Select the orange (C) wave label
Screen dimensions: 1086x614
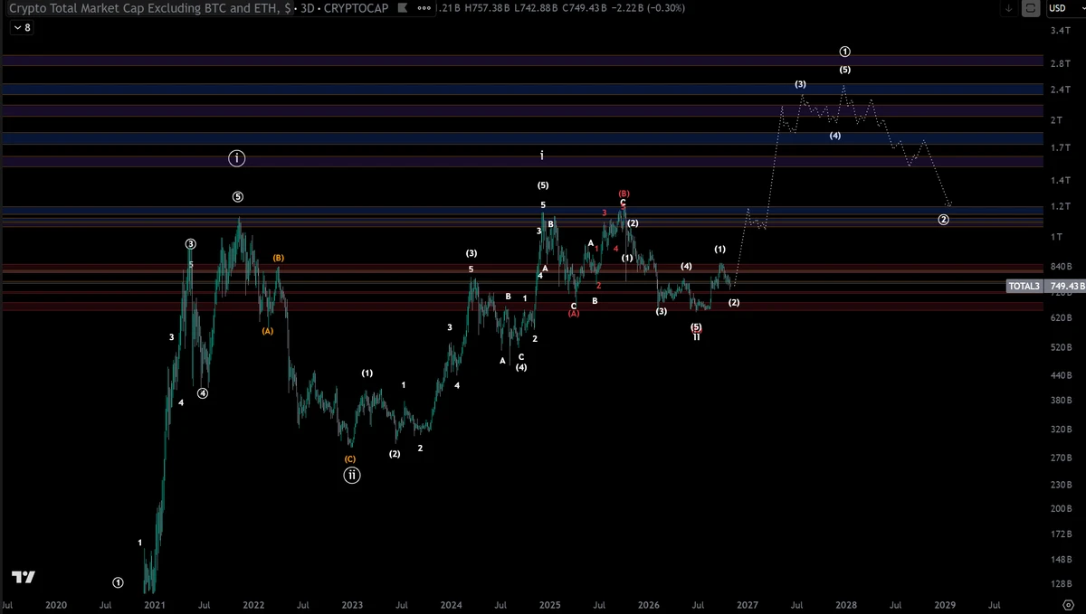click(350, 459)
